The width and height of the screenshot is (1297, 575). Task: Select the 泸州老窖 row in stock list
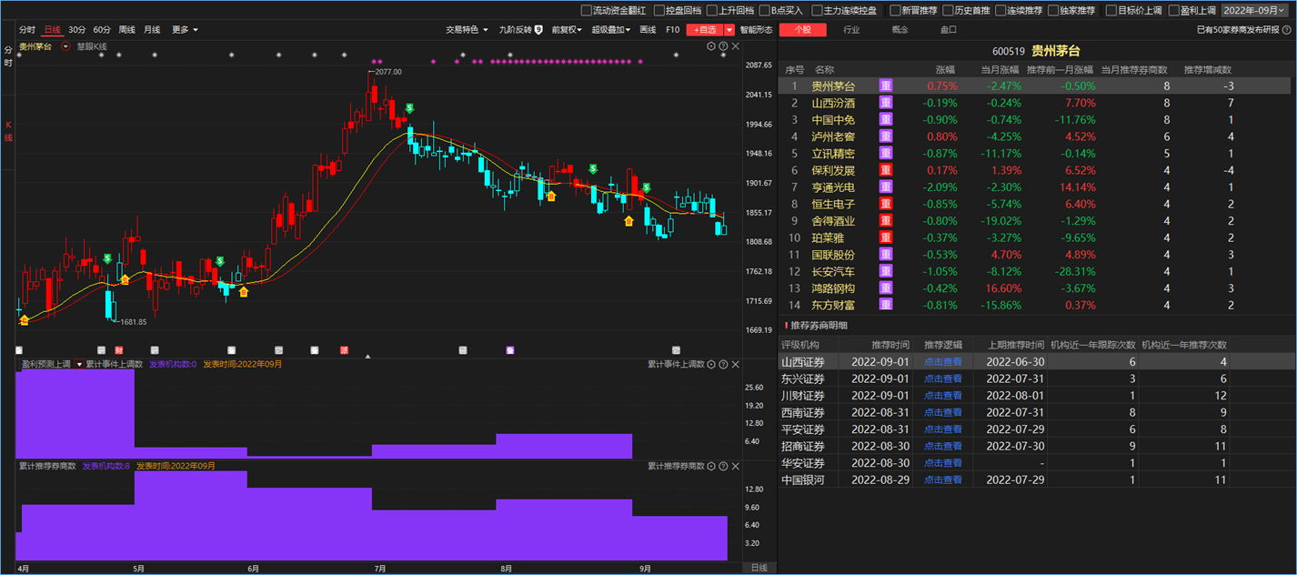pos(1034,136)
